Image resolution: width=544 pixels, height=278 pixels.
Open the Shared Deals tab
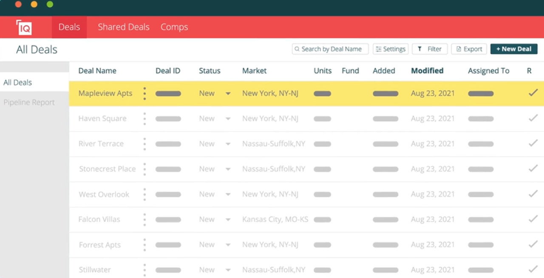[x=124, y=27]
